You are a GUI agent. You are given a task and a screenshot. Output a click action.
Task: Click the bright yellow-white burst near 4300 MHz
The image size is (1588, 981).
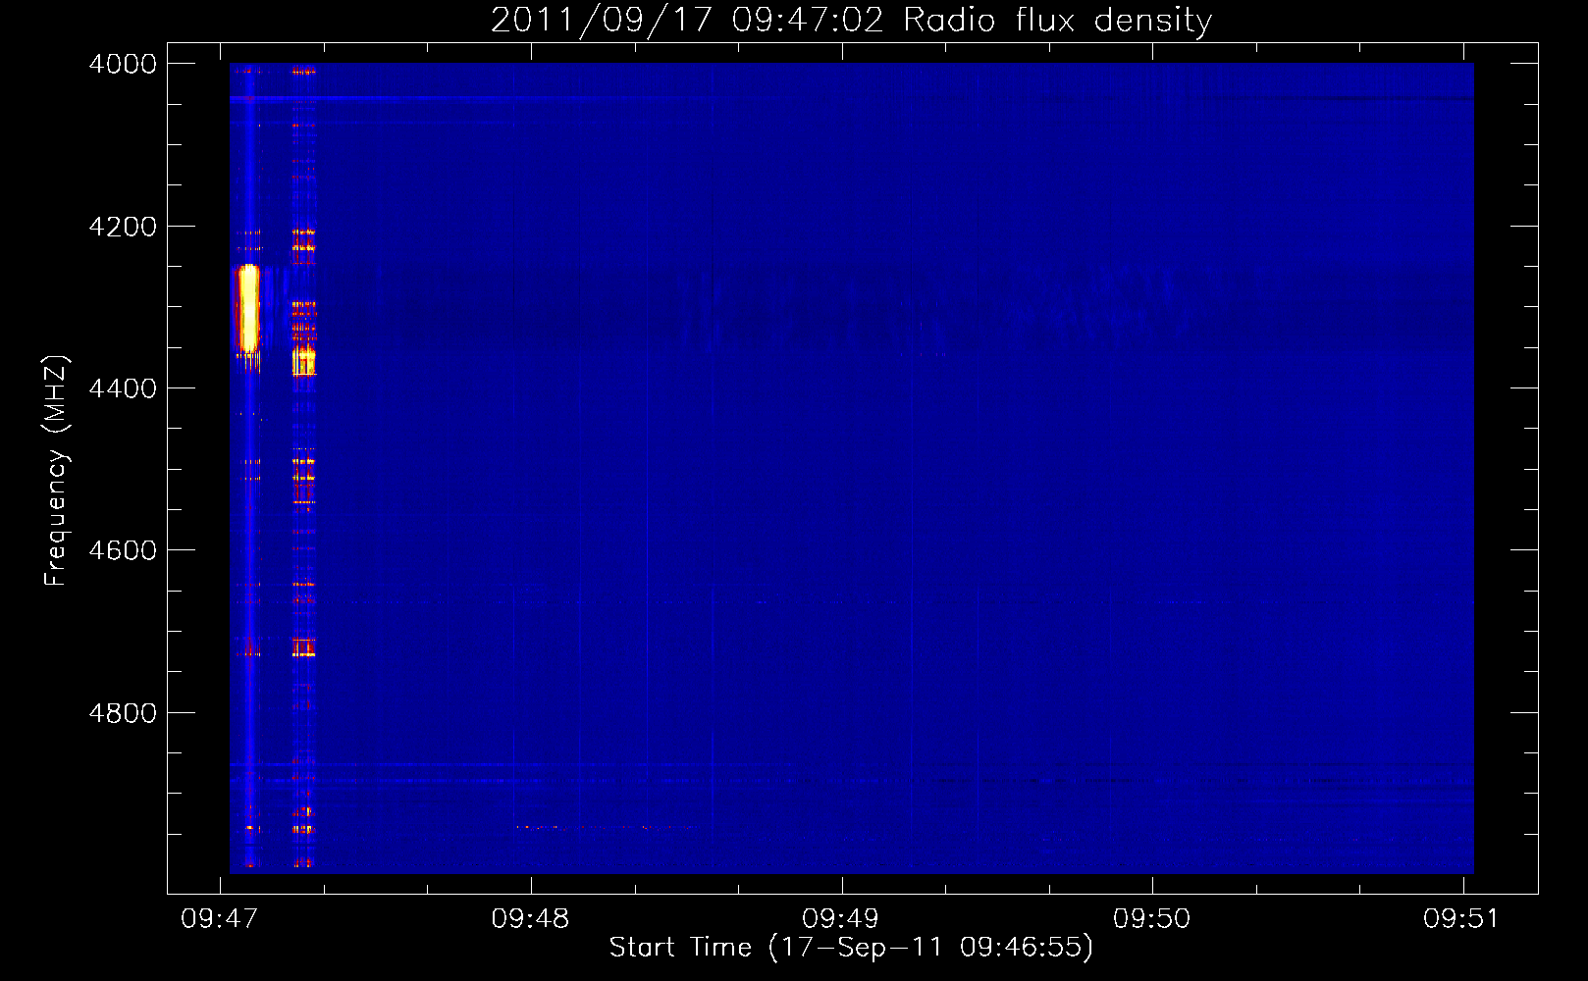(x=249, y=308)
